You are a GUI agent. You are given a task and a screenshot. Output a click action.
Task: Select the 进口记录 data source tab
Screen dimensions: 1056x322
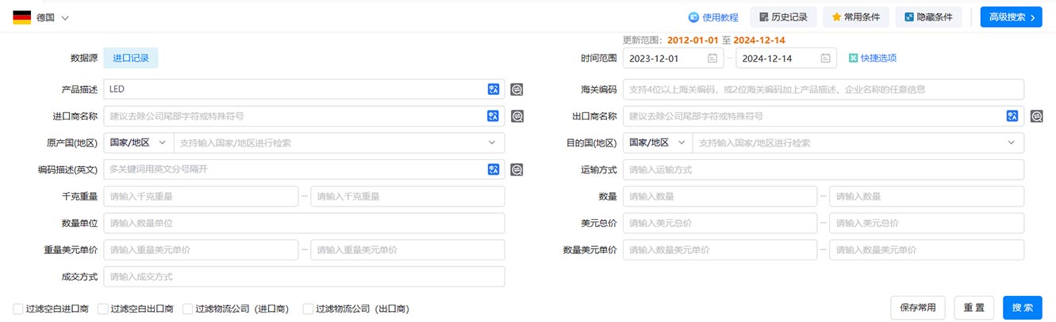pos(131,58)
